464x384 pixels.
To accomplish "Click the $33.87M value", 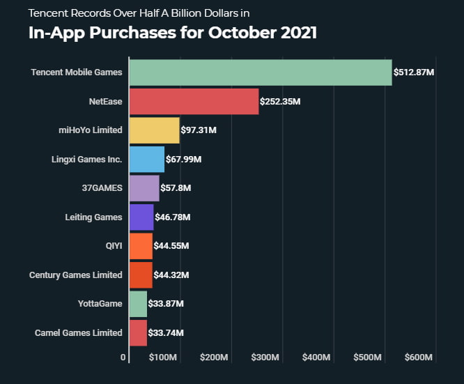I will (x=166, y=304).
